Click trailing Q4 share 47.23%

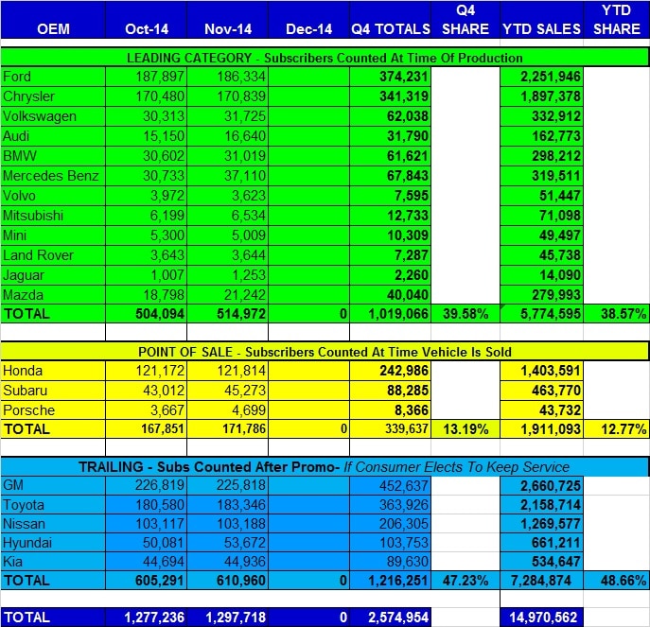466,581
